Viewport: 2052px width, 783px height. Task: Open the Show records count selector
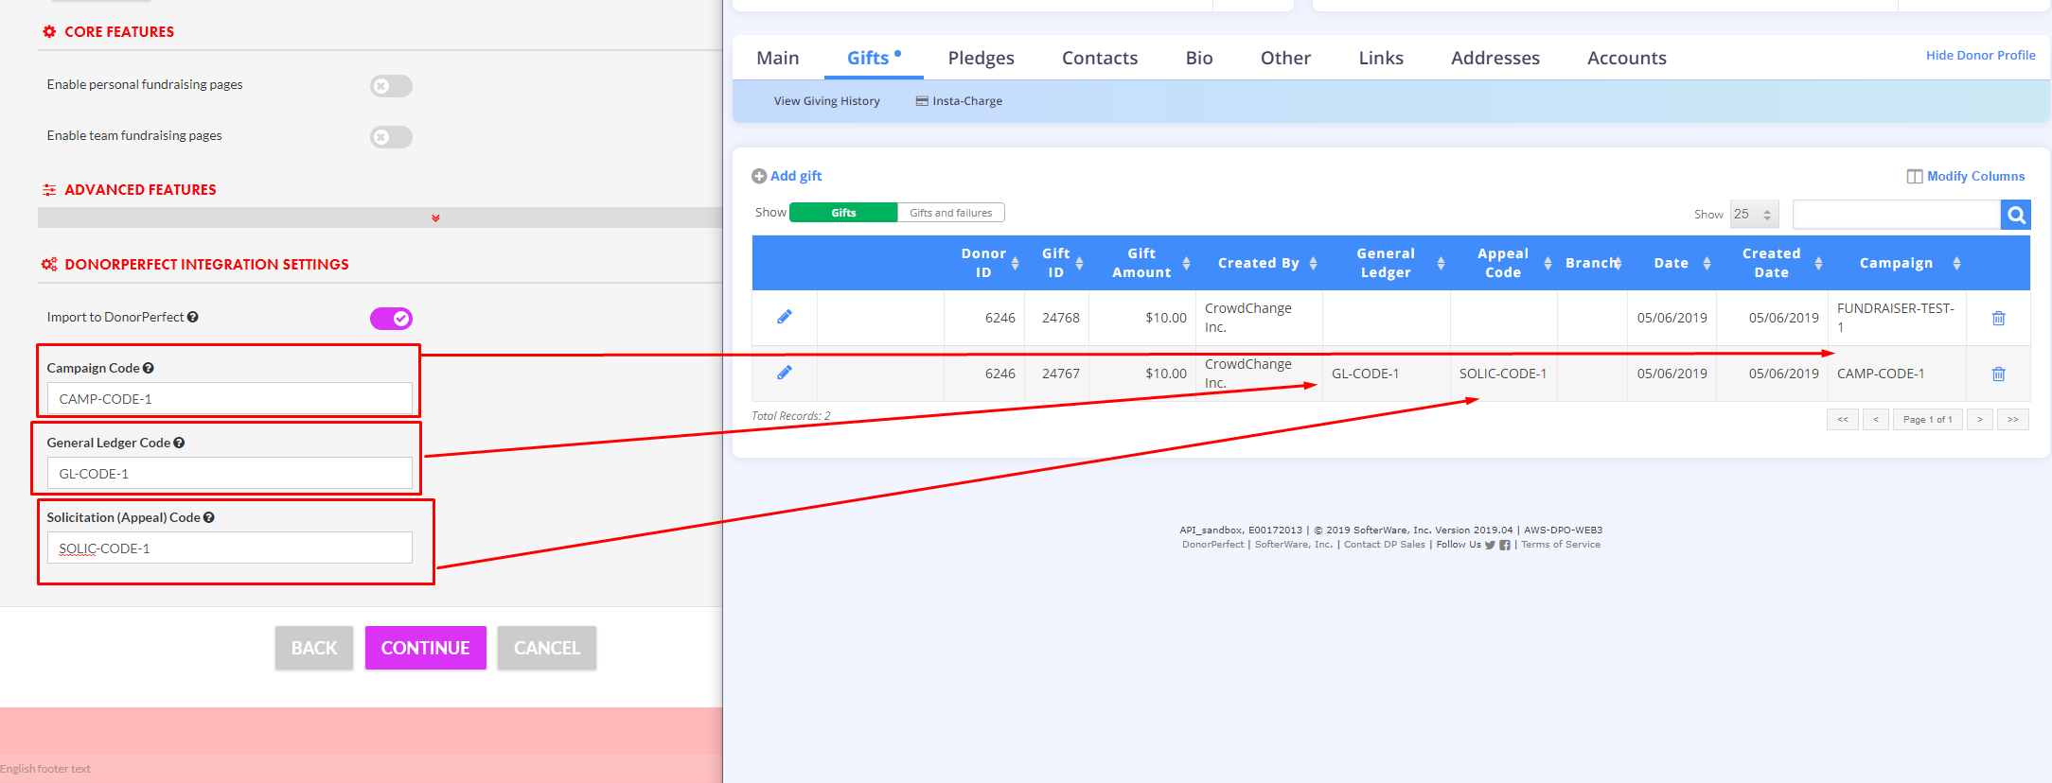[x=1754, y=215]
